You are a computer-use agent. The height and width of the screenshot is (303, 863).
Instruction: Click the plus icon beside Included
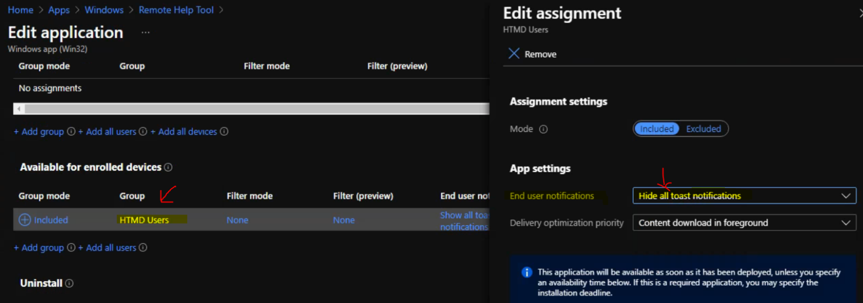pyautogui.click(x=25, y=220)
